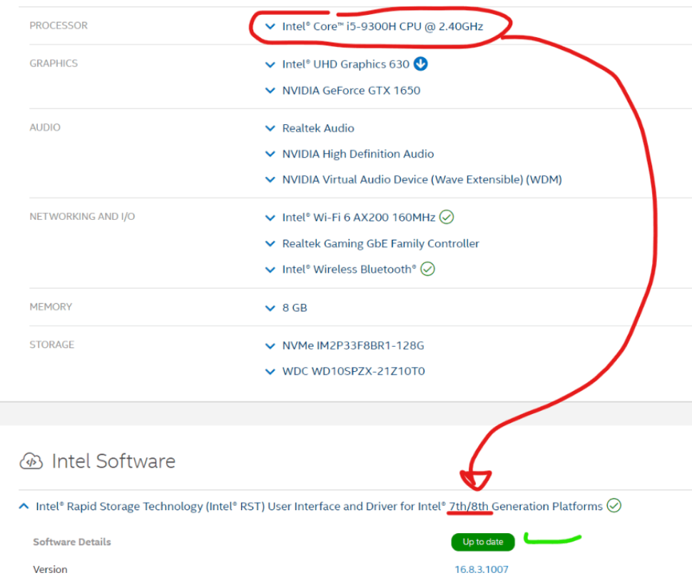Click the checkmark after Generation Platforms
Screen dimensions: 692x583
click(x=614, y=505)
